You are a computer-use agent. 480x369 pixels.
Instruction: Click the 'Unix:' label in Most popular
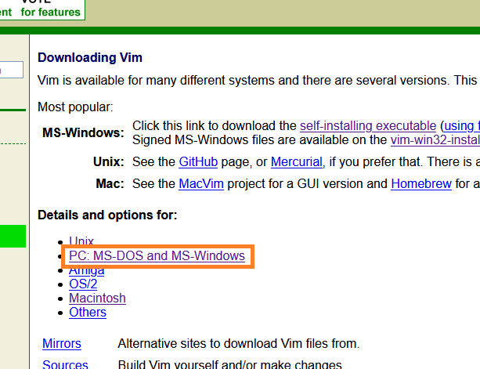[109, 161]
